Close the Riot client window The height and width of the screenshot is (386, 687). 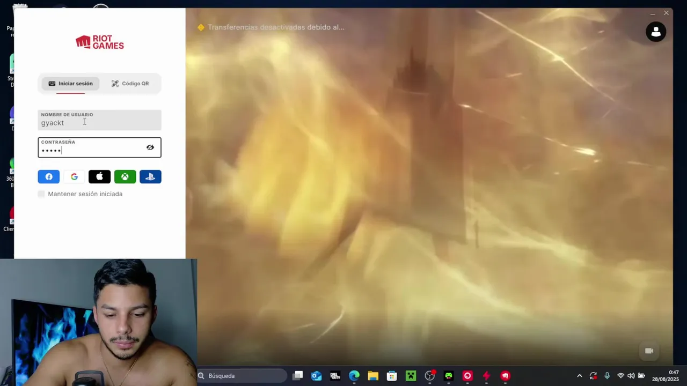[x=666, y=13]
